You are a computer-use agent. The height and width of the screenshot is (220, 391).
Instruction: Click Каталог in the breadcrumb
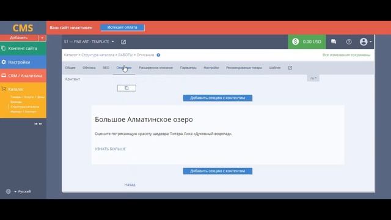tap(71, 55)
